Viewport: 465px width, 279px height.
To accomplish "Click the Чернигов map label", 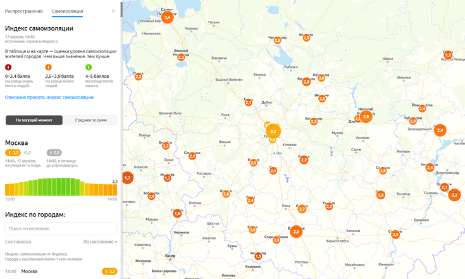I will pos(181,232).
